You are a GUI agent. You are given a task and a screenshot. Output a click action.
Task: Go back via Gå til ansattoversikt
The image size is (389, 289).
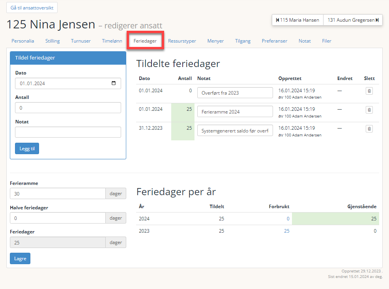(x=32, y=7)
